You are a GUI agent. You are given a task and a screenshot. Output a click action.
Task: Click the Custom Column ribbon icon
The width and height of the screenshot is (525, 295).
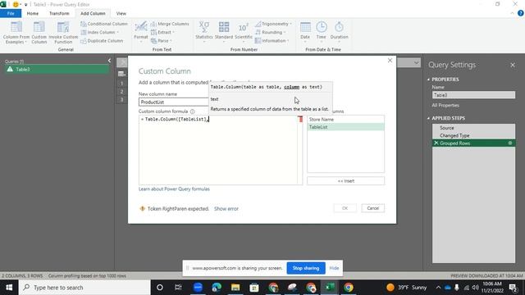click(39, 33)
